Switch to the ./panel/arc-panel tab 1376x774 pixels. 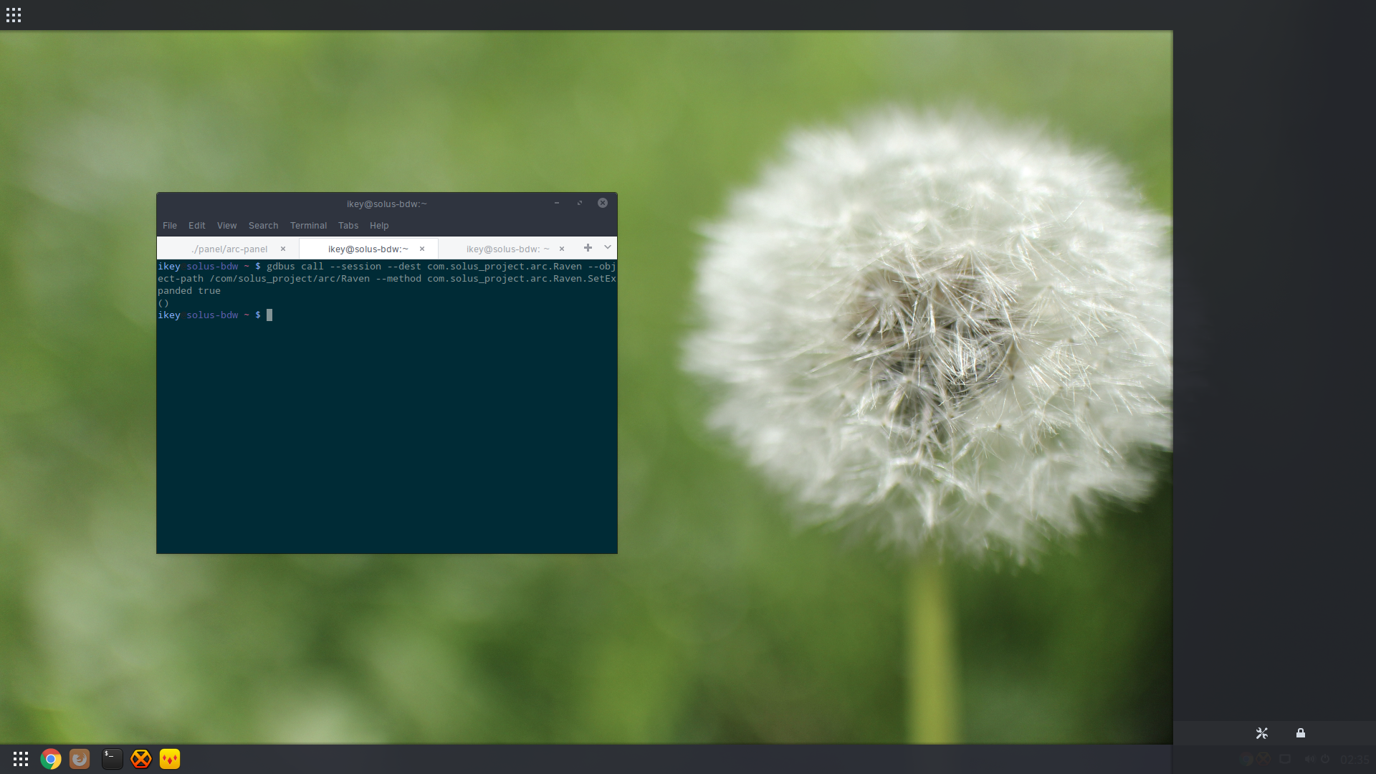point(229,249)
